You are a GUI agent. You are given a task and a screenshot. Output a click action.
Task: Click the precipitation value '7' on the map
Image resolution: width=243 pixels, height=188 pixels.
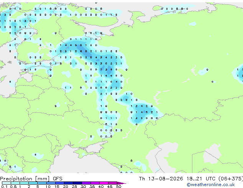coord(101,70)
